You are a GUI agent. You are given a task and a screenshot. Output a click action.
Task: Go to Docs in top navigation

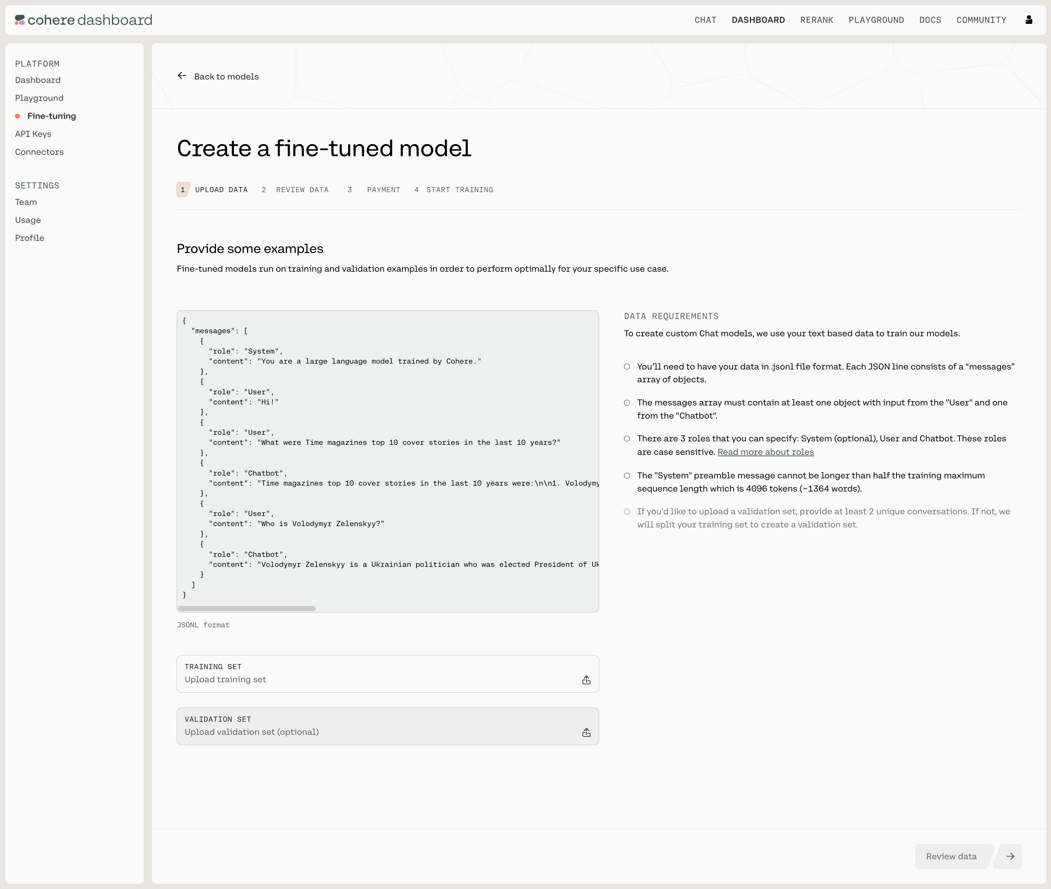pyautogui.click(x=930, y=20)
